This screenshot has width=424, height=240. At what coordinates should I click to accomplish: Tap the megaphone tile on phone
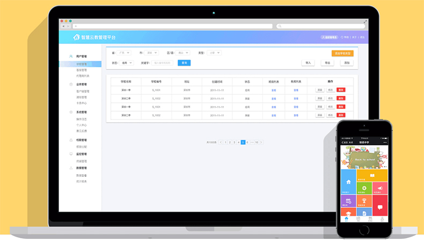(x=379, y=189)
